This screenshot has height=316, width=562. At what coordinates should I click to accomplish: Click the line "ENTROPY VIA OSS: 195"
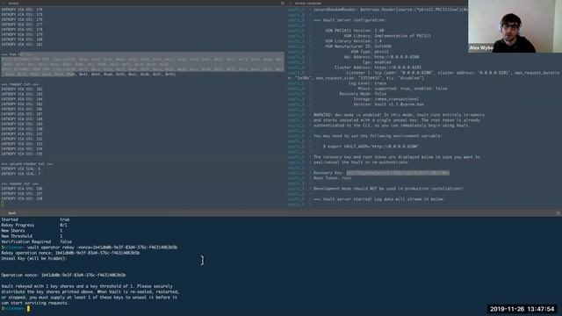pos(22,154)
